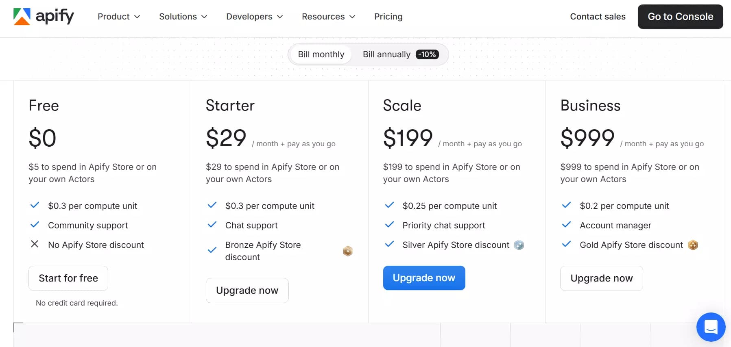Click the -10% discount badge
Viewport: 731px width, 347px height.
point(427,54)
